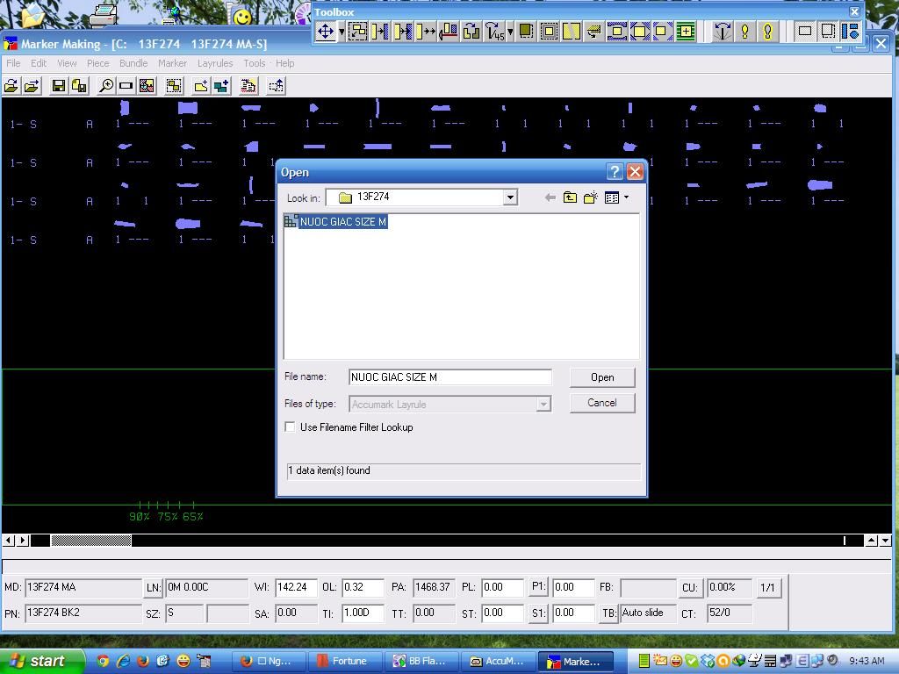
Task: Click the CU: button in info bar
Action: [689, 588]
